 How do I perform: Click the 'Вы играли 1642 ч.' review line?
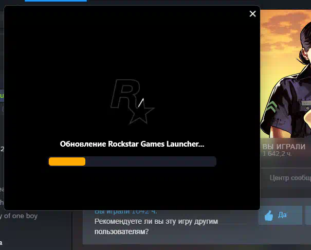[125, 212]
